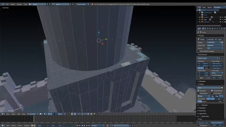226x127 pixels.
Task: Open the Help menu
Action: pos(25,4)
